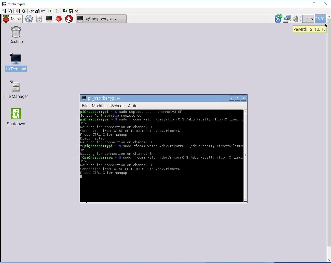The height and width of the screenshot is (263, 331).
Task: Open connection options in the VNC toolbar
Action: (4, 11)
